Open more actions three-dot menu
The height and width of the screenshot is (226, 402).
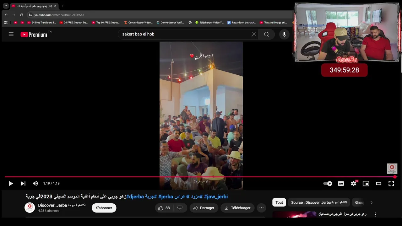[261, 208]
